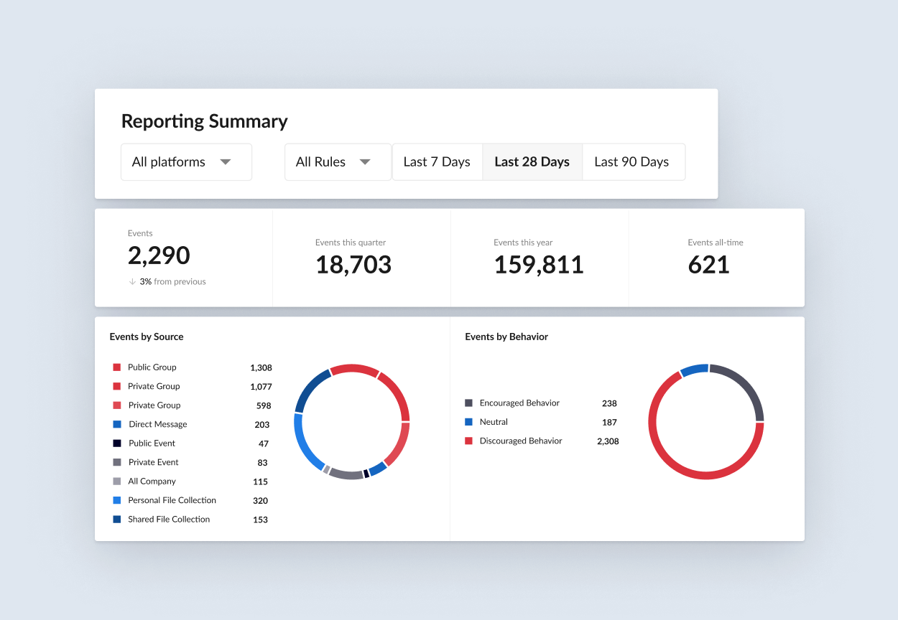Click the swatch for Private Group with 598
The width and height of the screenshot is (898, 620).
tap(116, 405)
